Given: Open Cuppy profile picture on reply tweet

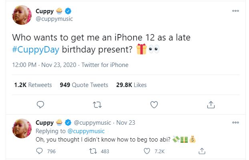Looking at the screenshot, I should click(x=22, y=128).
